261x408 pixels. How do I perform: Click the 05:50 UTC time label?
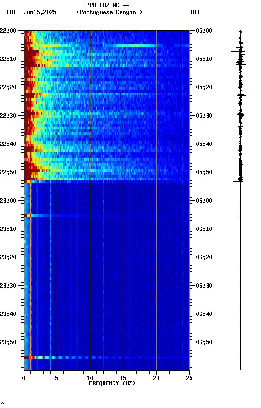[x=204, y=172]
